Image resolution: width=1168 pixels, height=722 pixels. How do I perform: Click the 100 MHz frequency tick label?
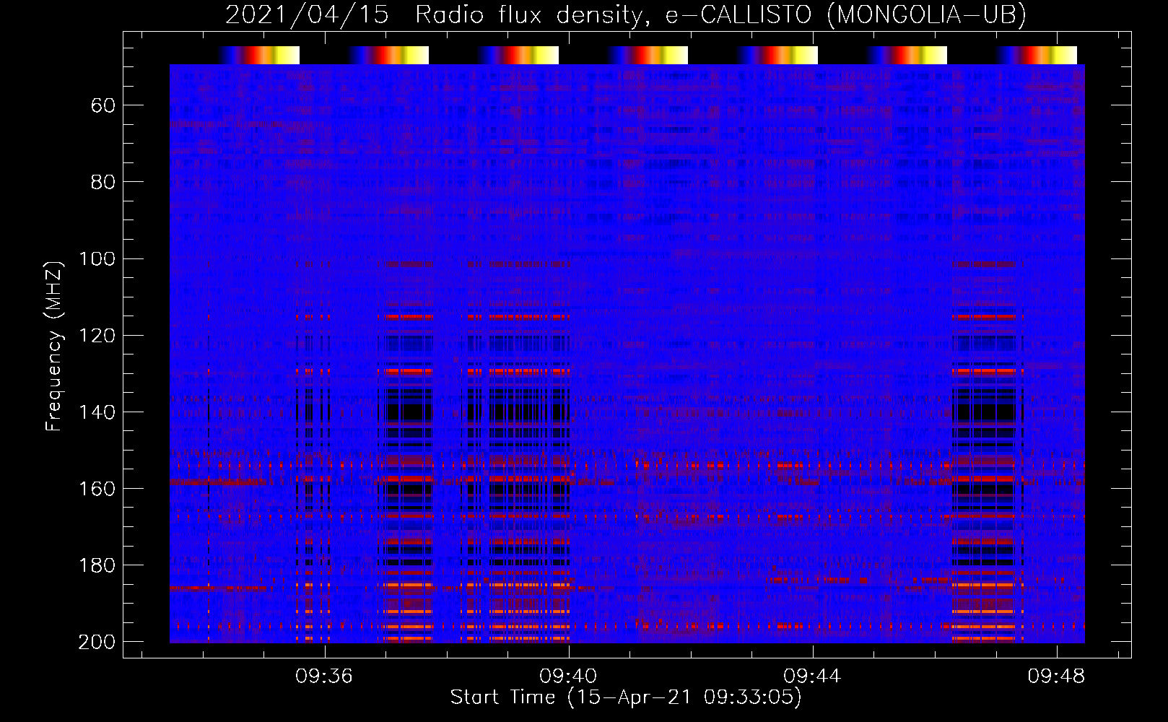click(97, 258)
